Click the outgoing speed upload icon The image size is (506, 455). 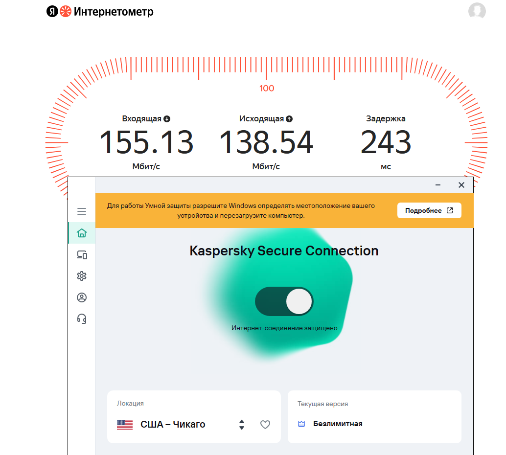tap(289, 119)
